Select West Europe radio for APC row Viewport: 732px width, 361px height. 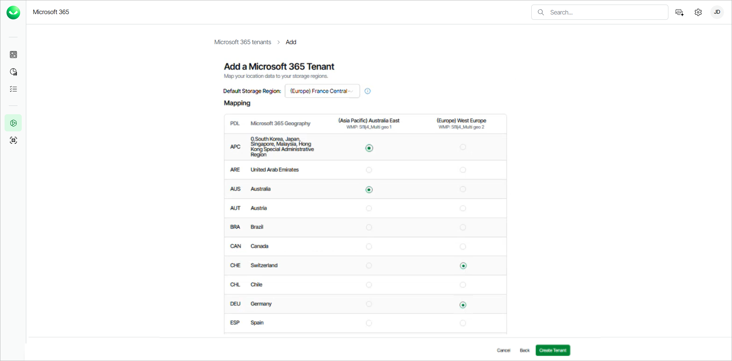(x=463, y=147)
